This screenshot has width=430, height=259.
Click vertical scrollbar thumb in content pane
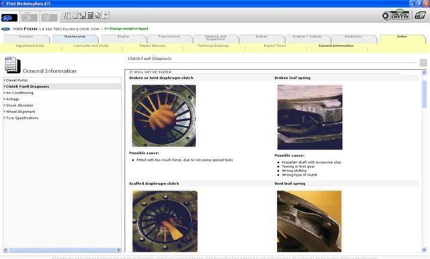point(424,94)
